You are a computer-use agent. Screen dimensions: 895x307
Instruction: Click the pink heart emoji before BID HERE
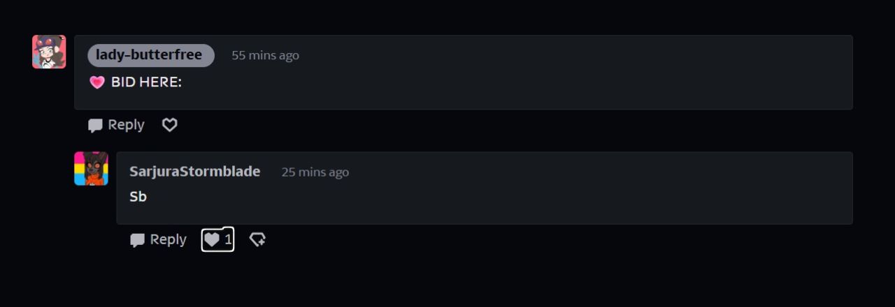(x=97, y=82)
